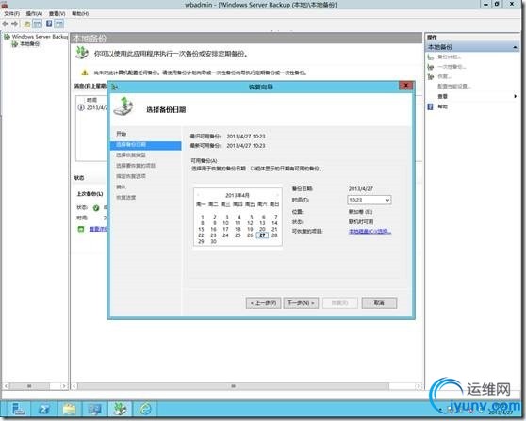Click the recover icon in actions pane
The width and height of the screenshot is (526, 421).
click(431, 76)
